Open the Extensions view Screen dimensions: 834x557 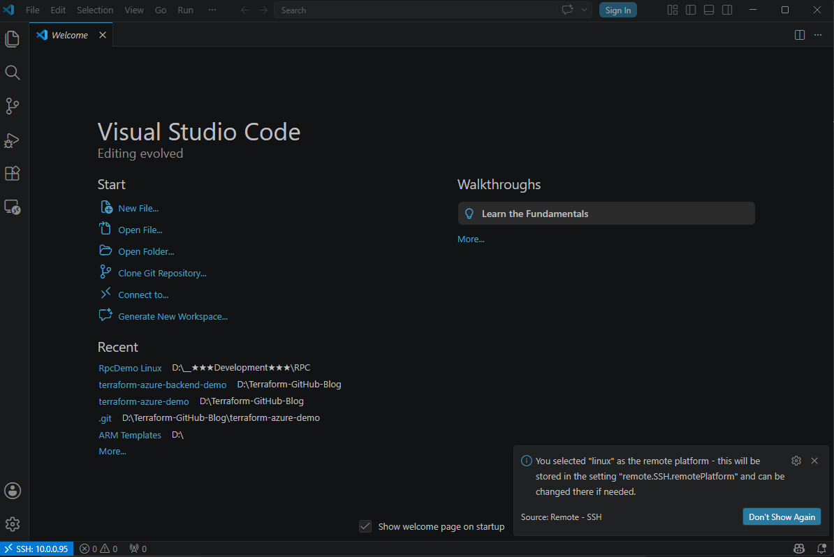point(13,173)
